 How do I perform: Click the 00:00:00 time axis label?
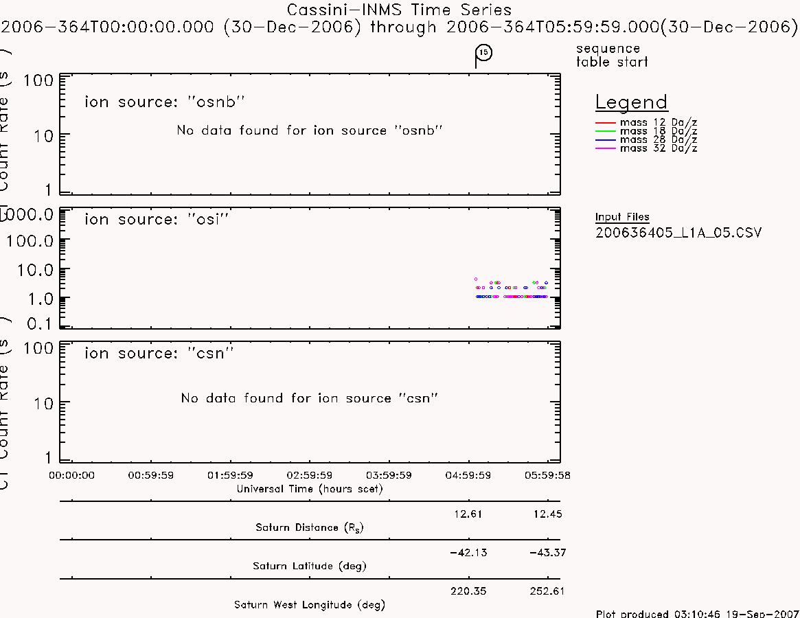click(x=71, y=475)
